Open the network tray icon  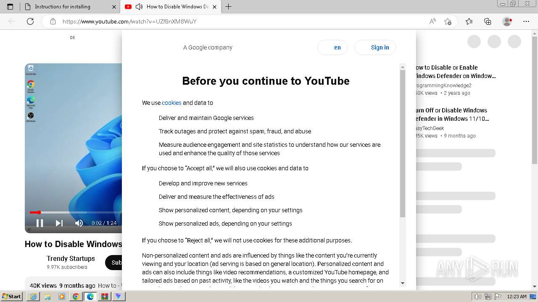pos(488,297)
